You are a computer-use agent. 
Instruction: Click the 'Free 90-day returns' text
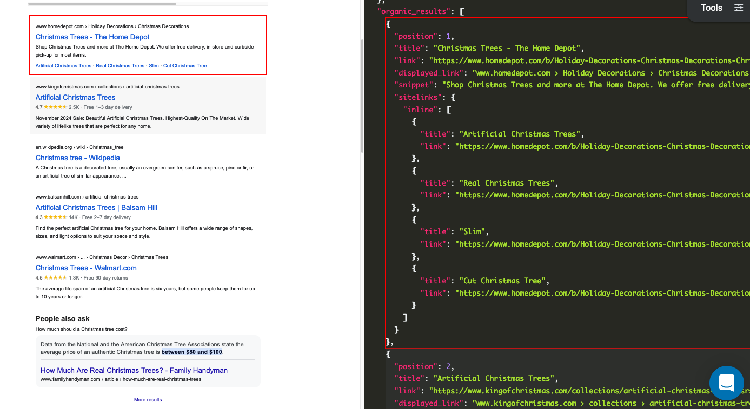(x=105, y=278)
